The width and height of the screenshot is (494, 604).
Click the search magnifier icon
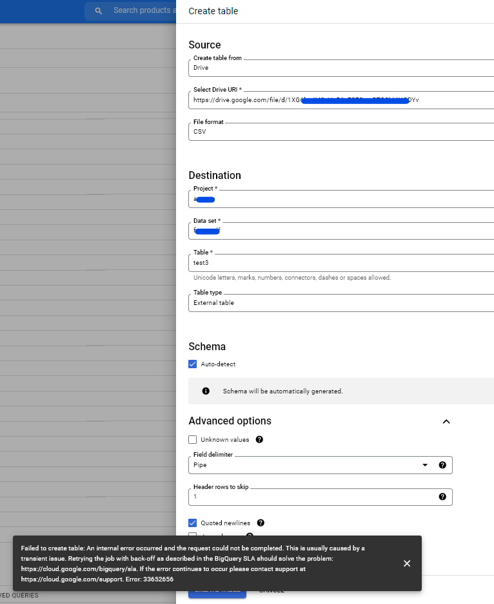point(99,11)
